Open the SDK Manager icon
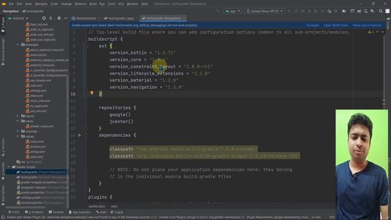The width and height of the screenshot is (391, 220). 372,11
